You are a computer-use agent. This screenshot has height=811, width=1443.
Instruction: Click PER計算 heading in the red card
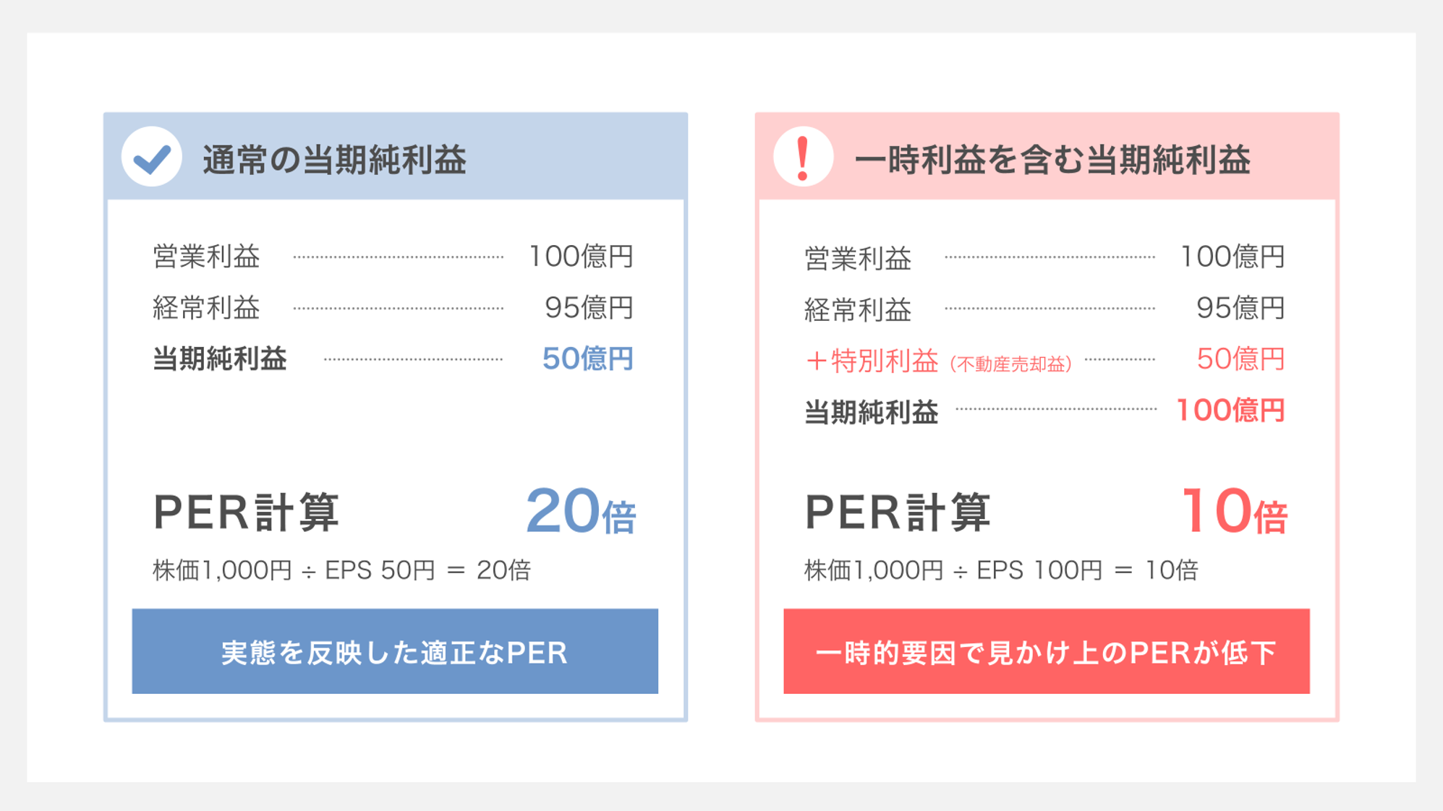[x=898, y=512]
